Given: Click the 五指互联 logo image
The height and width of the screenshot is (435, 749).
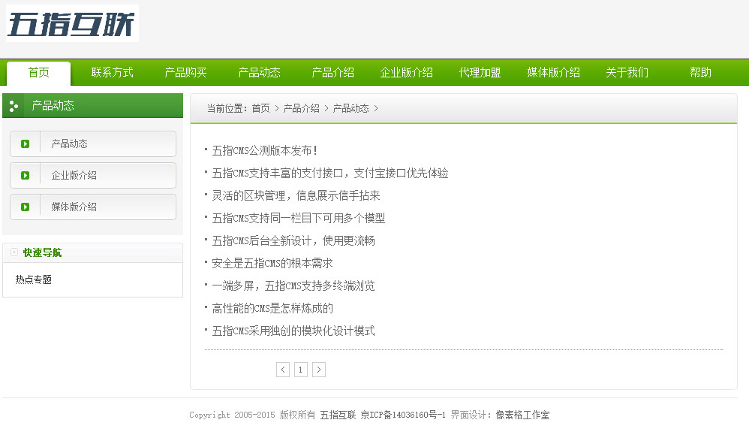Looking at the screenshot, I should (x=71, y=24).
